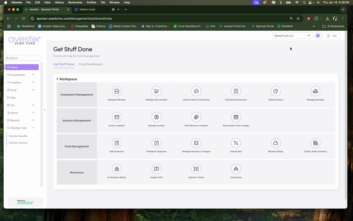The image size is (353, 221).
Task: Open the Support Site icon
Action: pyautogui.click(x=156, y=169)
